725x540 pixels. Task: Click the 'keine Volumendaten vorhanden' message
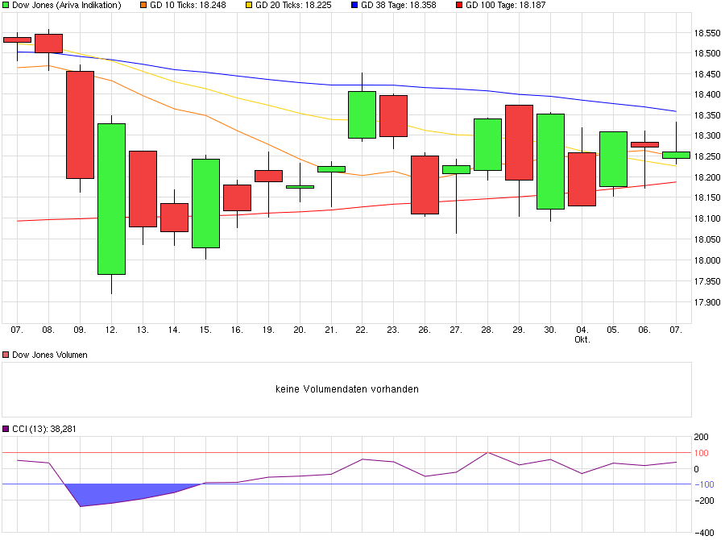346,389
